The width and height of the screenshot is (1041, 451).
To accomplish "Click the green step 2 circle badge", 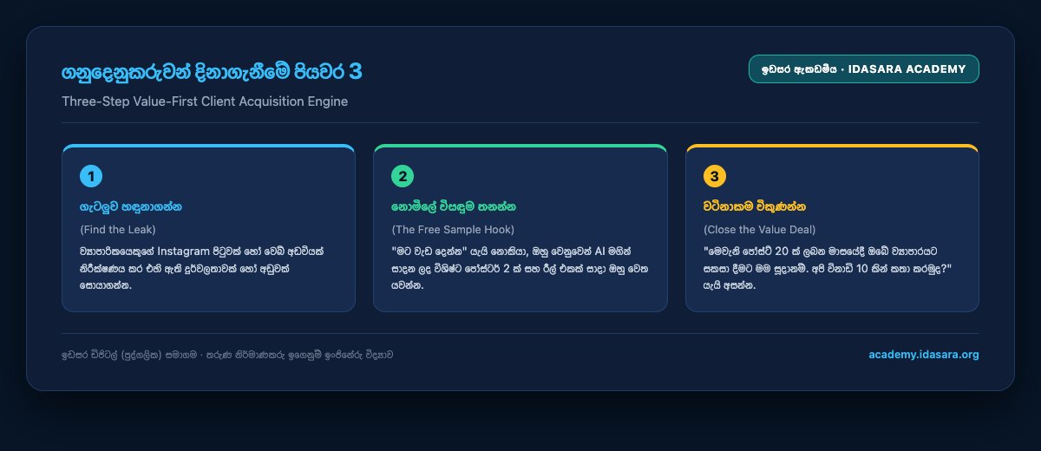I will [x=403, y=176].
